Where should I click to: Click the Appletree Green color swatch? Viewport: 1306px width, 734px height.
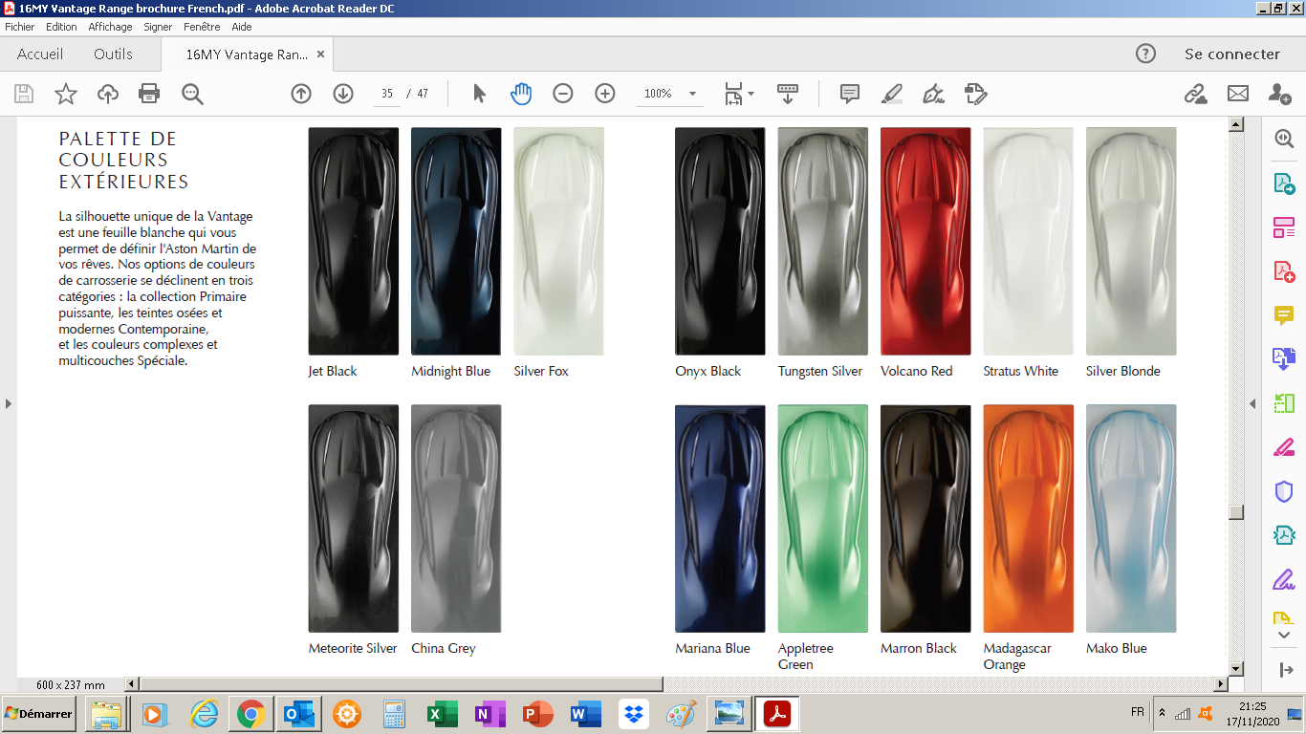point(822,519)
